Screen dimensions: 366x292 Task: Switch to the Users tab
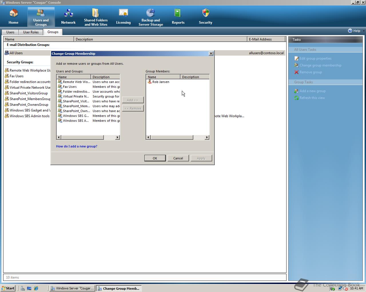click(x=10, y=32)
